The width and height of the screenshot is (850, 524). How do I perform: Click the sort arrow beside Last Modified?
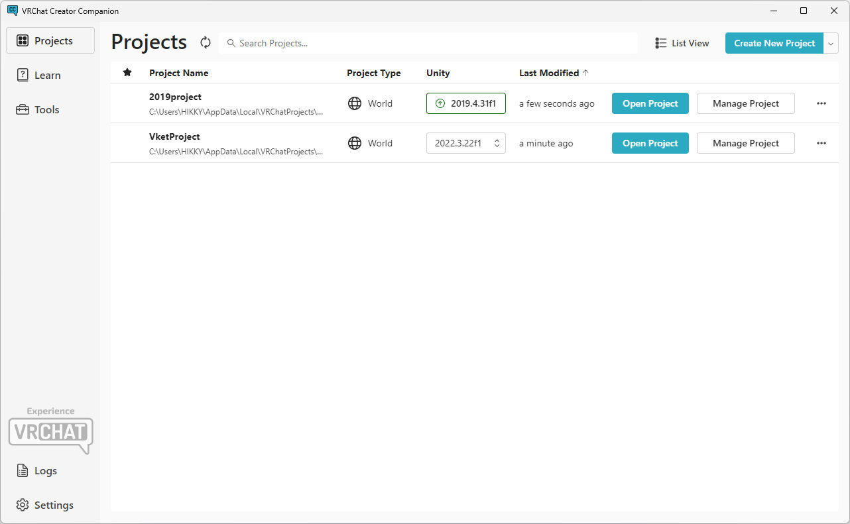[585, 73]
